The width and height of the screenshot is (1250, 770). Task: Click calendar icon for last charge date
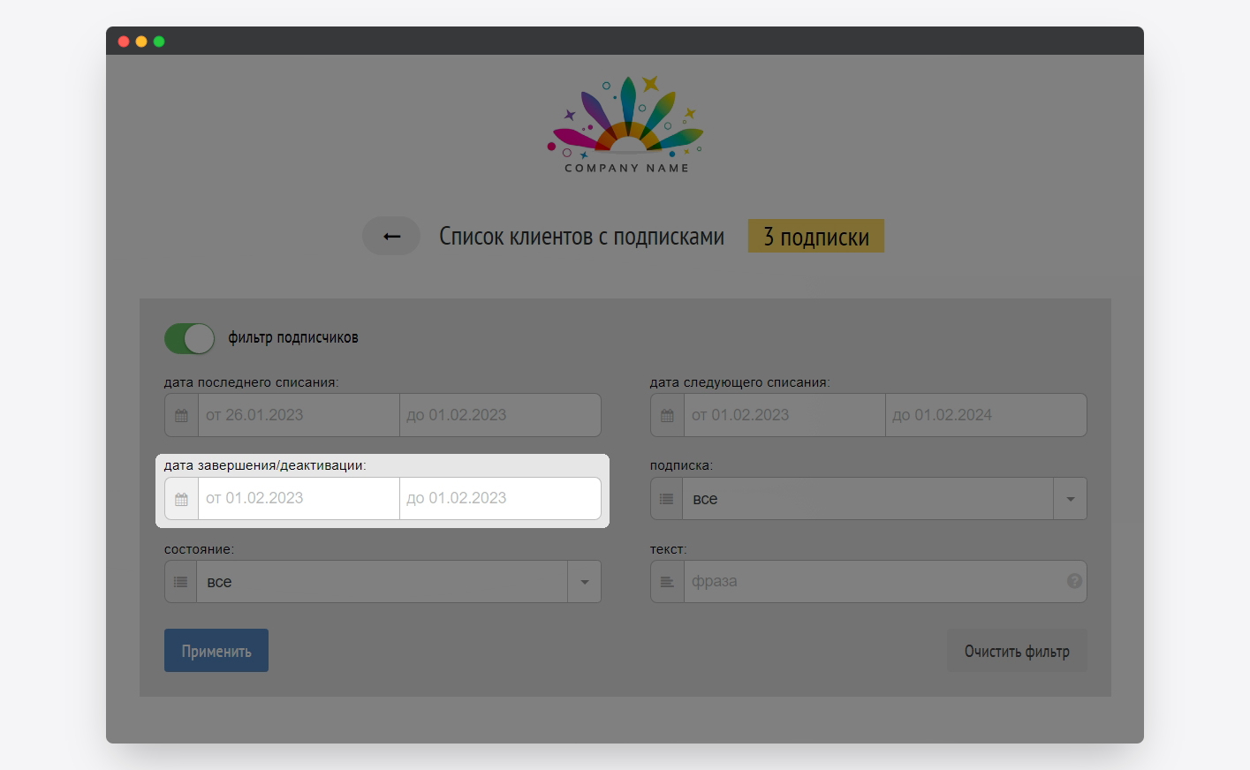[x=181, y=415]
